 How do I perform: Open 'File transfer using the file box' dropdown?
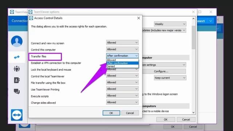point(122,82)
